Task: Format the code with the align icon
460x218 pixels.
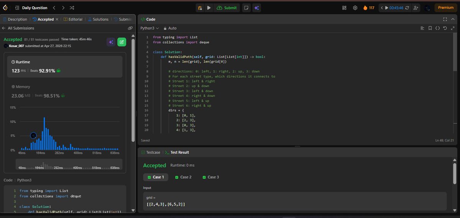Action: click(422, 28)
